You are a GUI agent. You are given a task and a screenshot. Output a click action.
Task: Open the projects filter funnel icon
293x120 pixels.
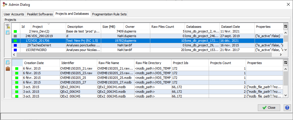click(8, 26)
